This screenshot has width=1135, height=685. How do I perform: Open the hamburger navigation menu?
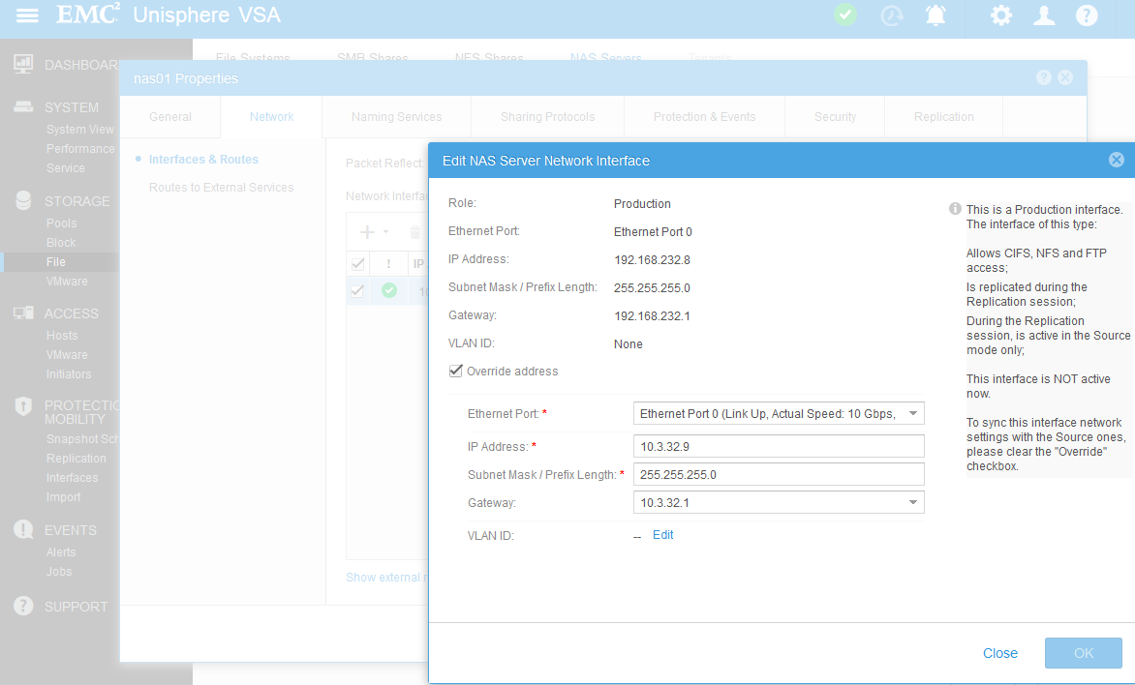click(x=28, y=16)
